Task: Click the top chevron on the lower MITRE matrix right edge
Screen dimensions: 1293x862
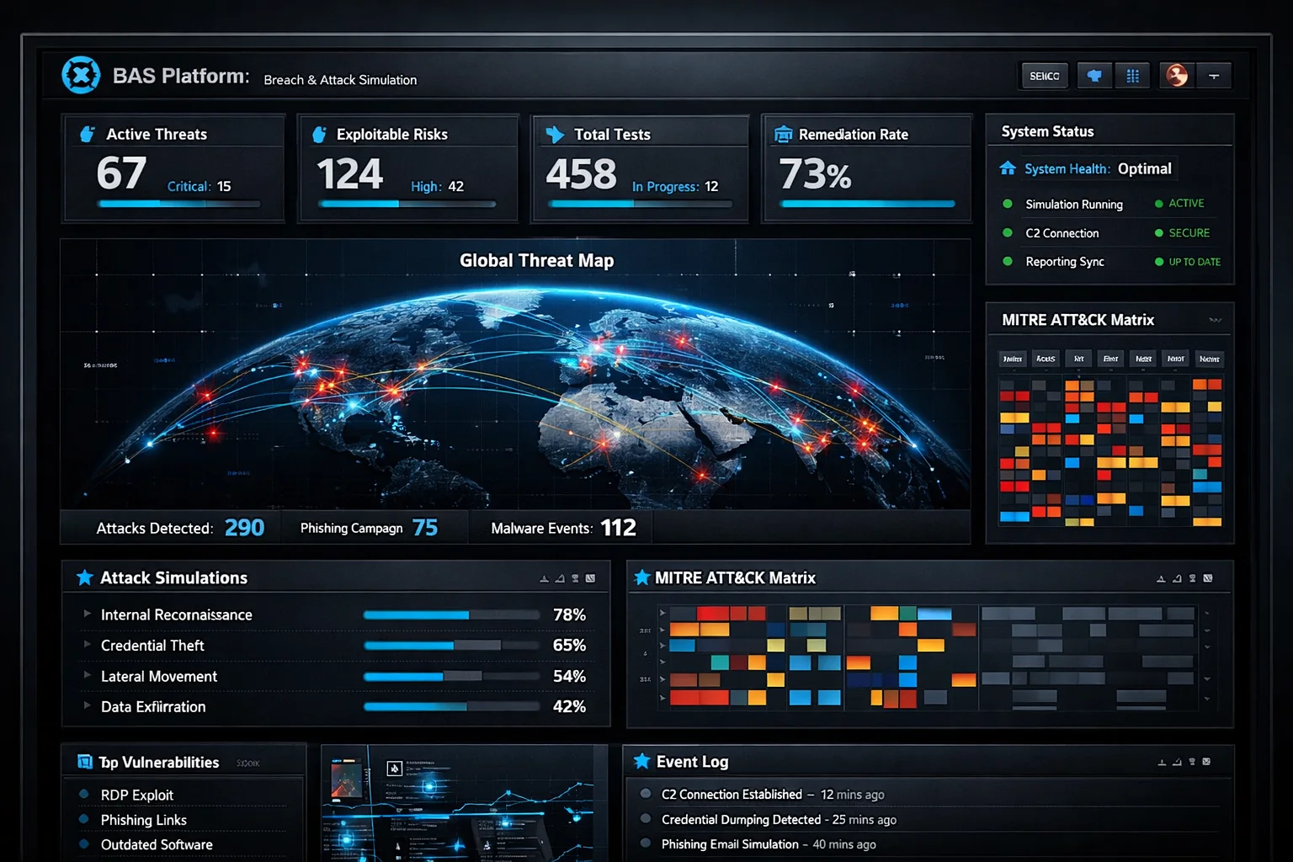Action: click(x=1207, y=613)
